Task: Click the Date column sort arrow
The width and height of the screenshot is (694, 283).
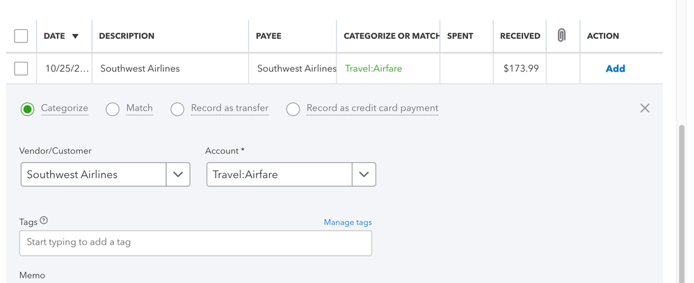Action: pyautogui.click(x=75, y=36)
